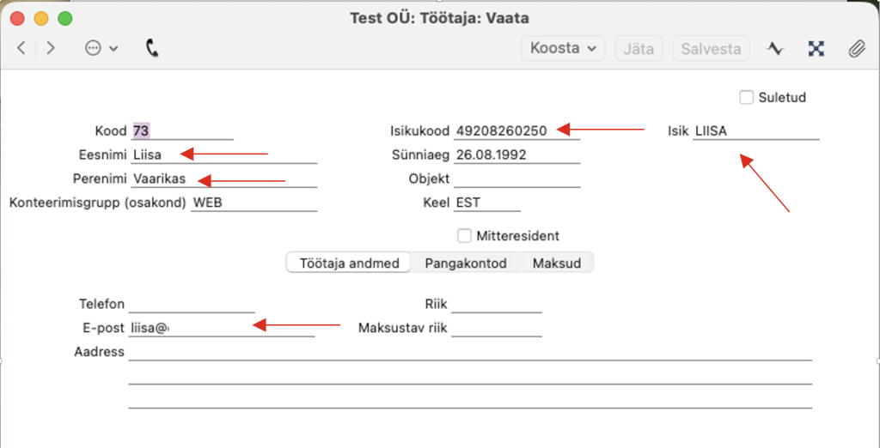
Task: Switch to the Pangakontod tab
Action: point(466,263)
